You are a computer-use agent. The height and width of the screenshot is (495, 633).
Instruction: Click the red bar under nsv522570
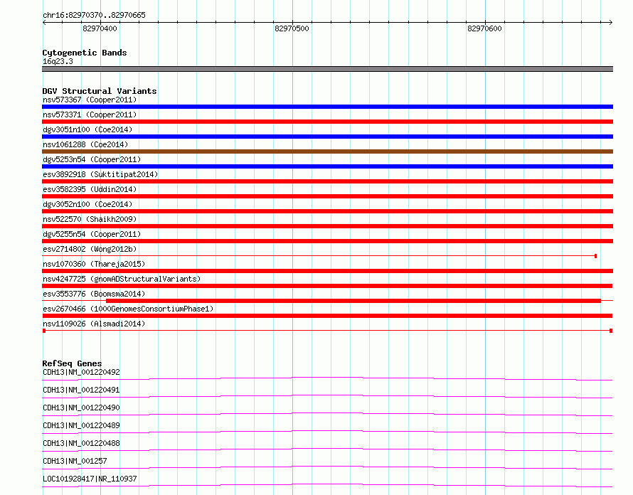(327, 226)
